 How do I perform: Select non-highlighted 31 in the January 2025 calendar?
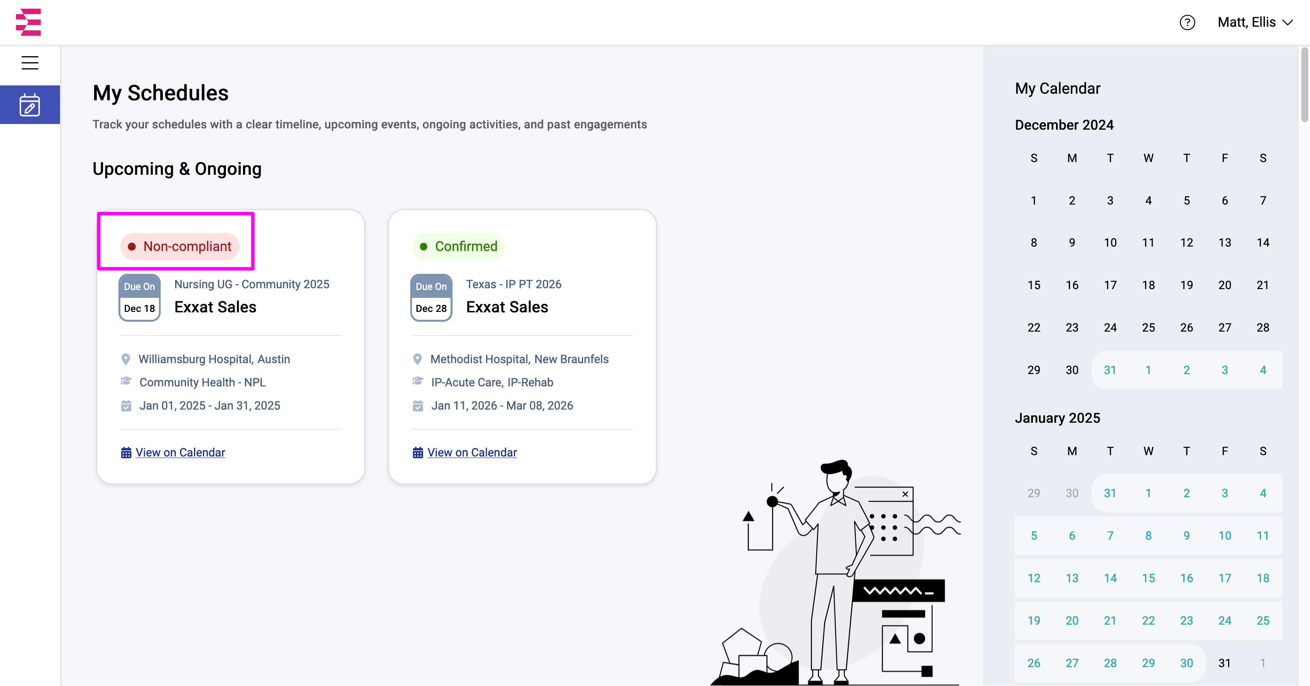pyautogui.click(x=1225, y=663)
